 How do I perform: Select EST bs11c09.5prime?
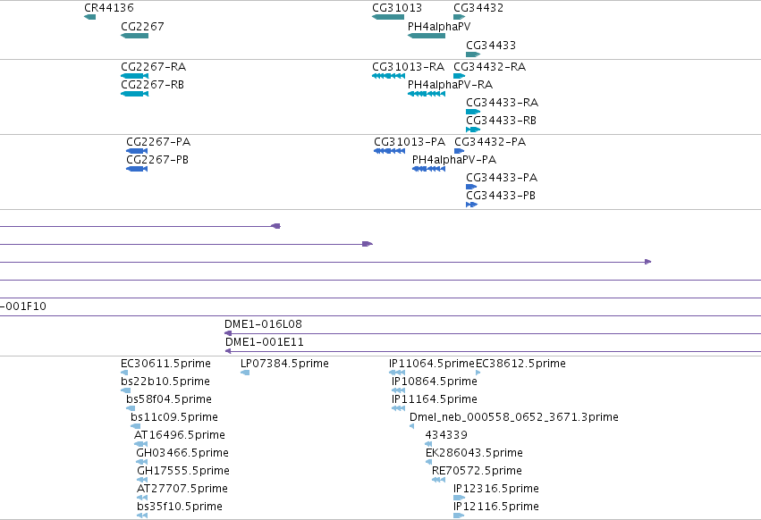(x=174, y=417)
